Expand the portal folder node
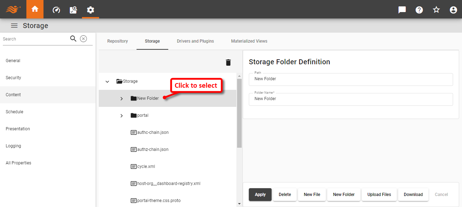This screenshot has height=207, width=462. click(x=122, y=115)
